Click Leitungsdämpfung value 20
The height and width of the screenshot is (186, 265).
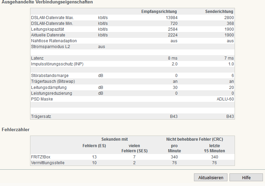(232, 88)
